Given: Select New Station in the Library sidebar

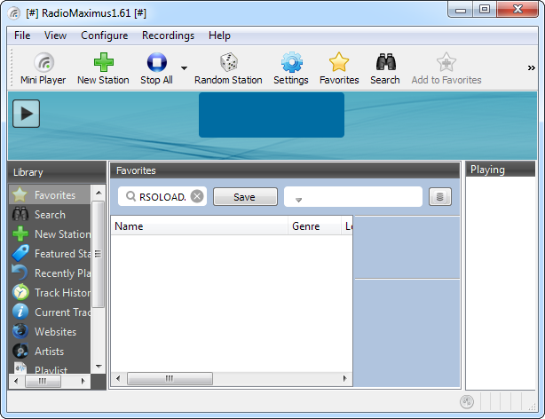Looking at the screenshot, I should click(x=50, y=234).
